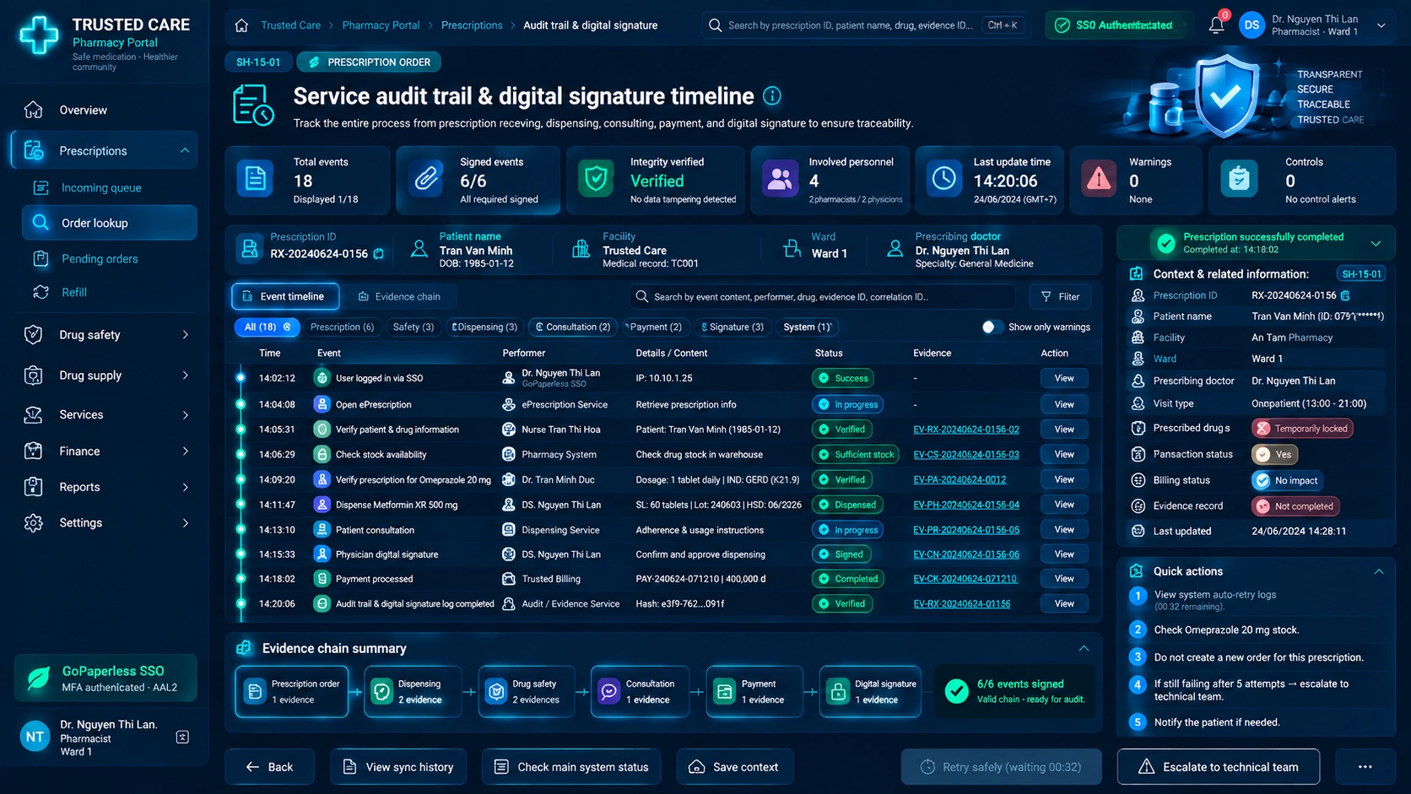Viewport: 1411px width, 794px height.
Task: Click the Last update time clock icon
Action: pos(943,179)
